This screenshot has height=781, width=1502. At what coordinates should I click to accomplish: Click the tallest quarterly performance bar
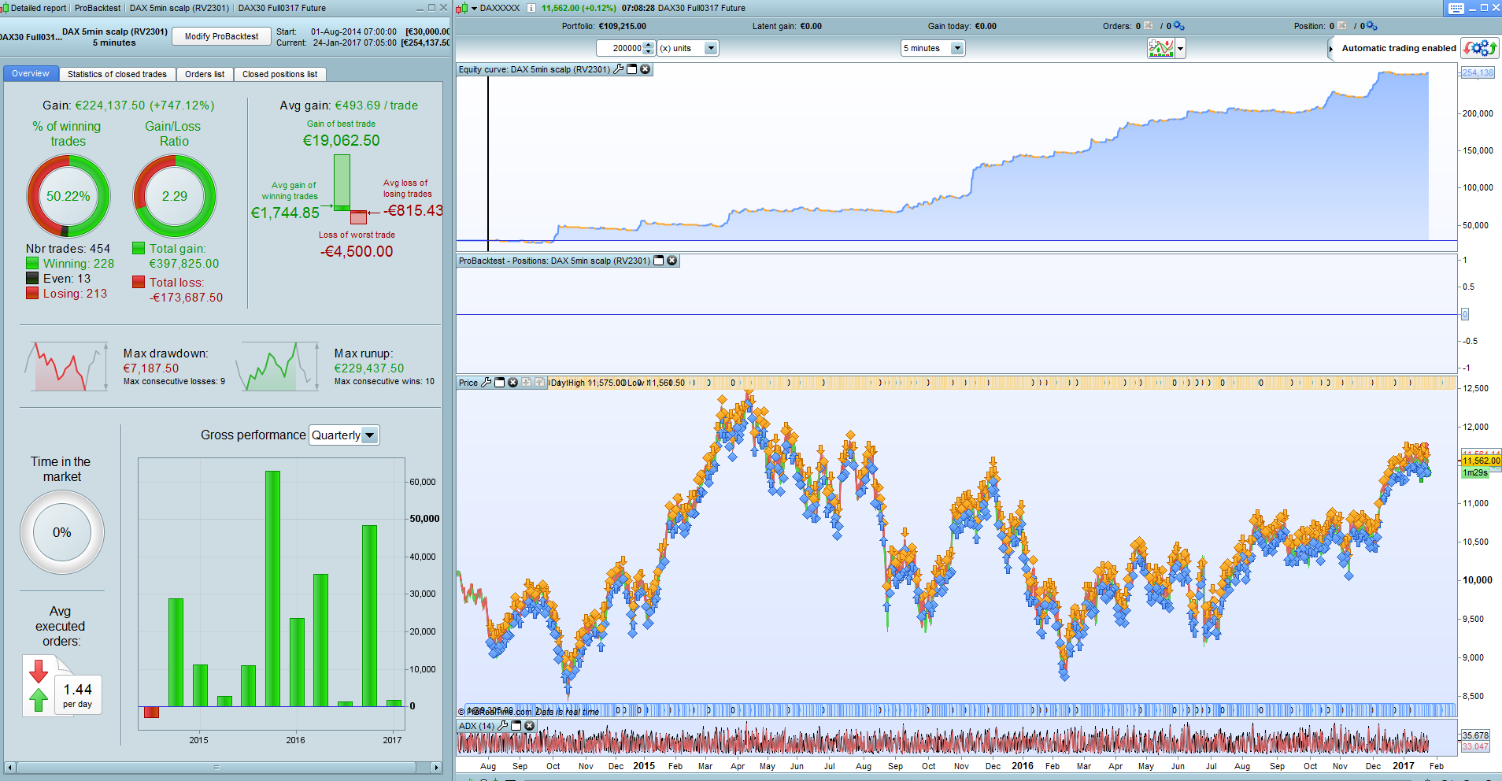pyautogui.click(x=272, y=589)
